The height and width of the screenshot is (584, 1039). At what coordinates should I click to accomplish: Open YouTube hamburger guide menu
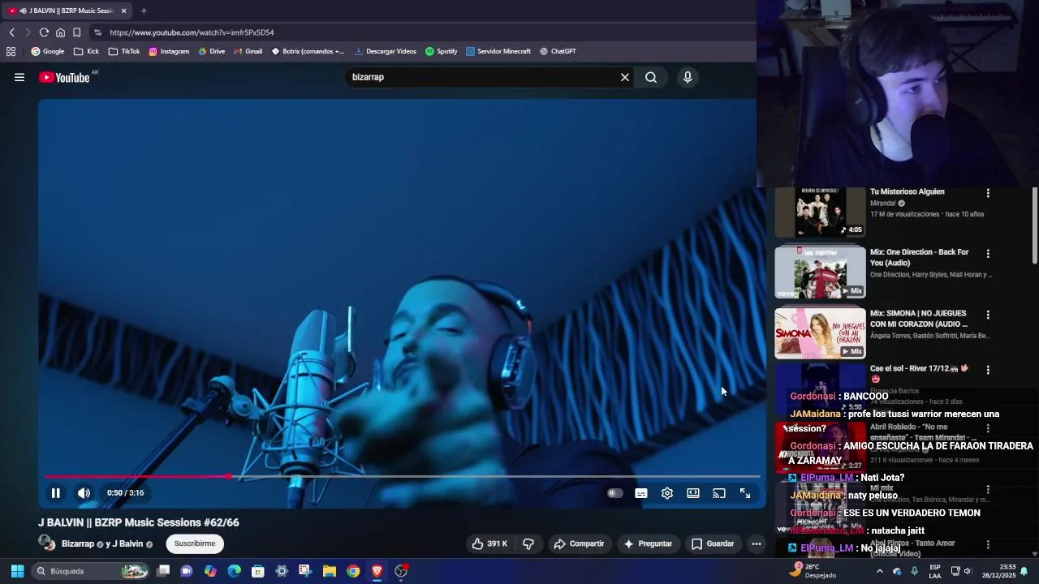pyautogui.click(x=19, y=77)
